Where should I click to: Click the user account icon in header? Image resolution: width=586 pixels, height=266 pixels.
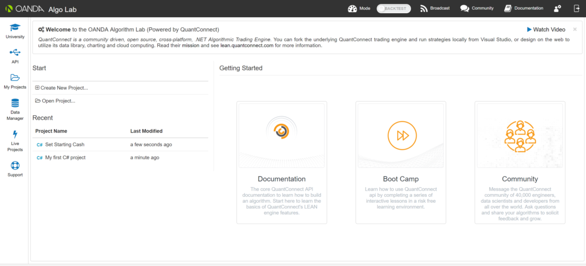557,9
